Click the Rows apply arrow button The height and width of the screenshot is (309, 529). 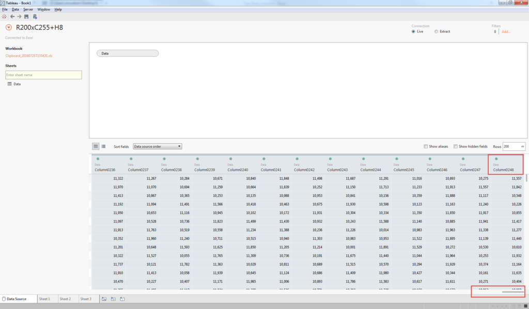(x=522, y=146)
